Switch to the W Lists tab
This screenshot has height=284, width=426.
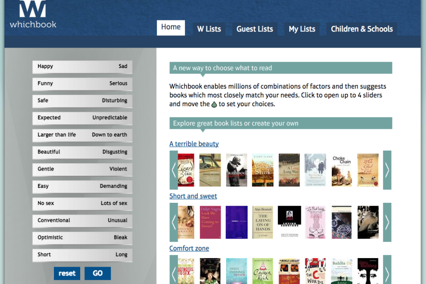pos(209,29)
